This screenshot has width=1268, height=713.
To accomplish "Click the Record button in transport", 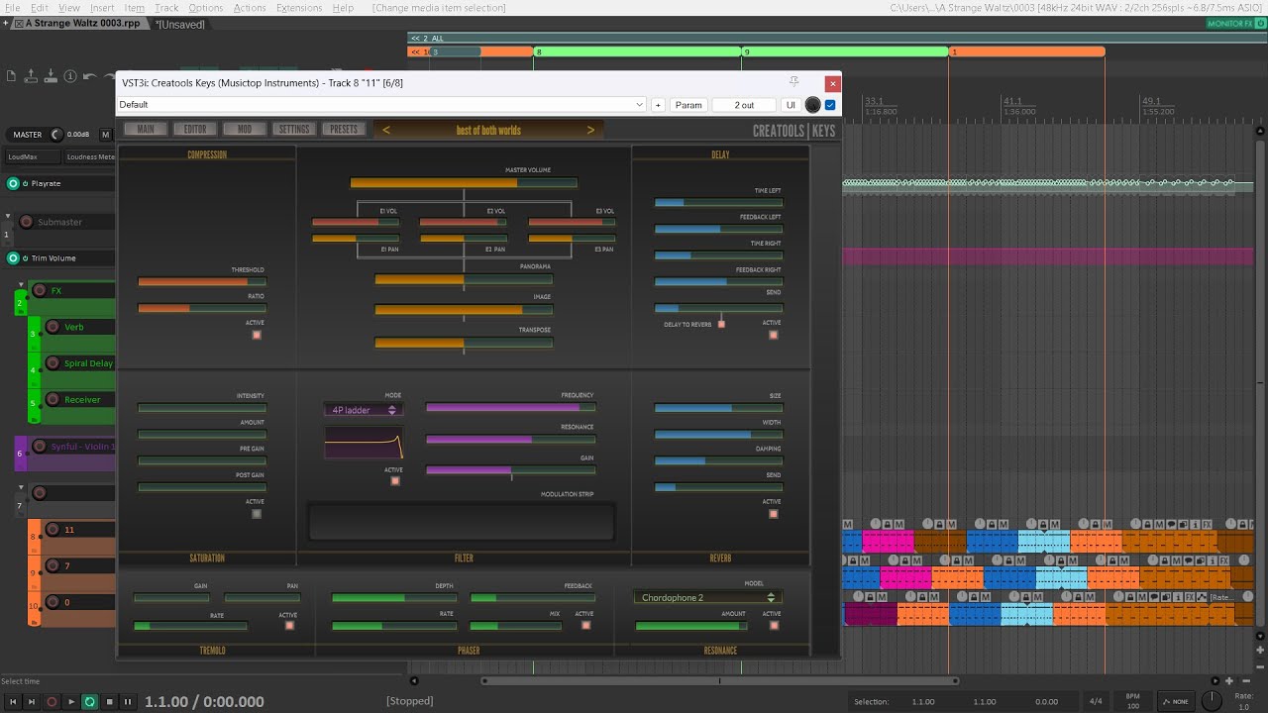I will pyautogui.click(x=52, y=701).
